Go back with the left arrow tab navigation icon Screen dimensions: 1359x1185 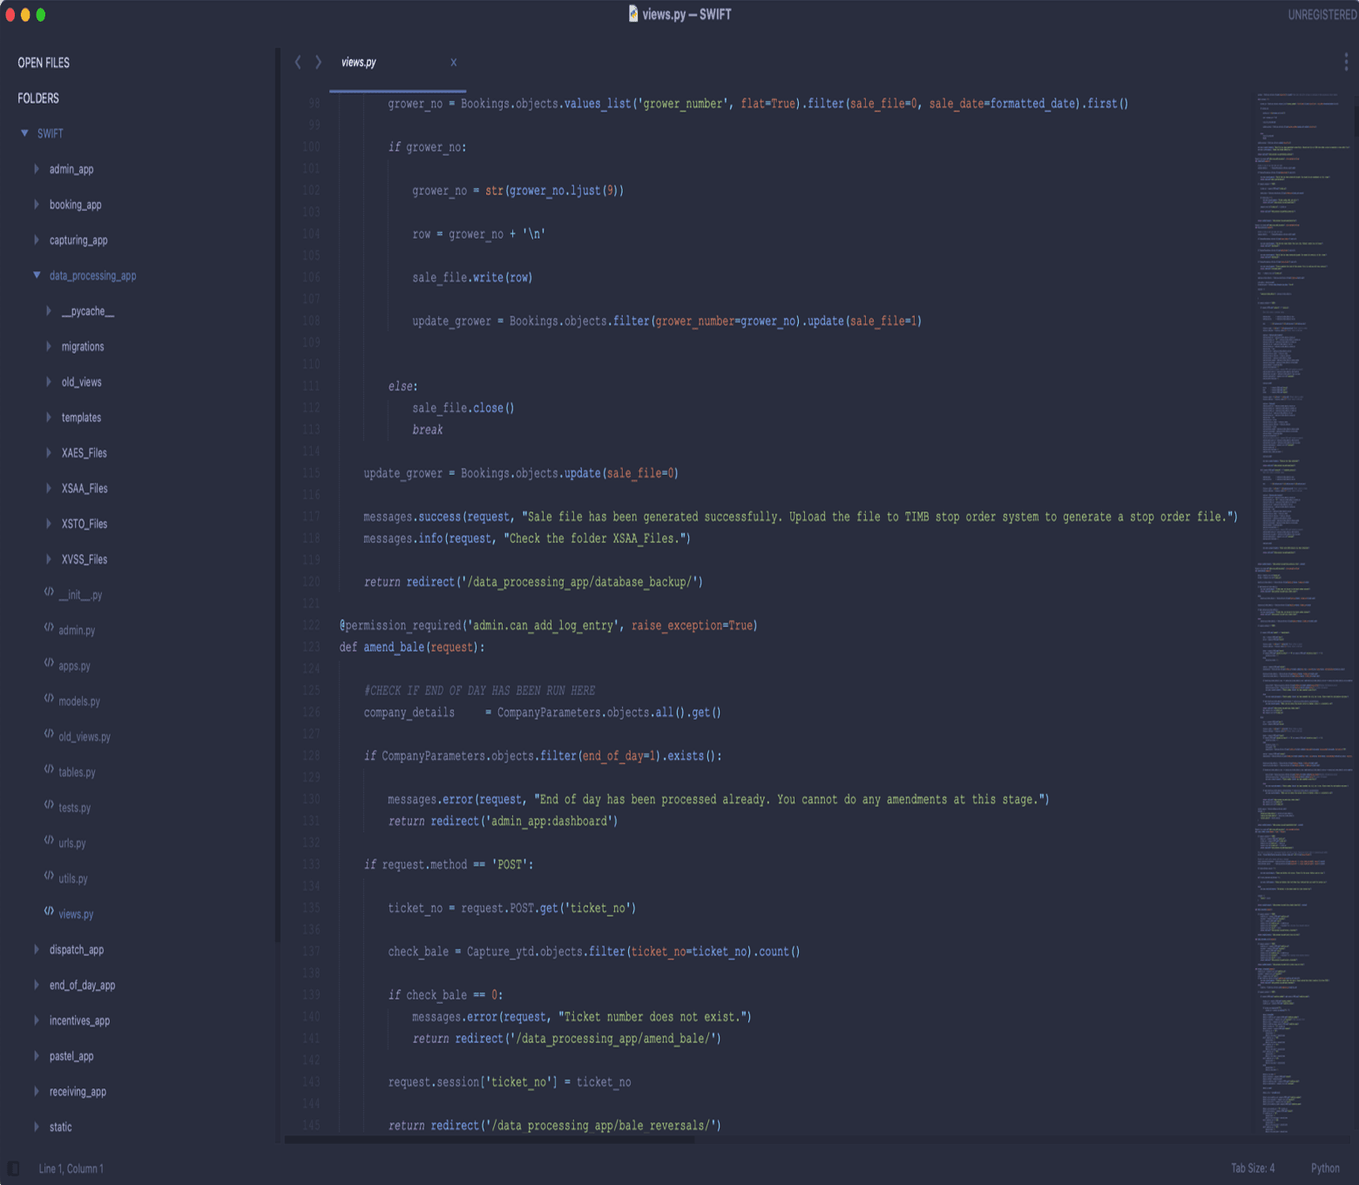pos(298,62)
